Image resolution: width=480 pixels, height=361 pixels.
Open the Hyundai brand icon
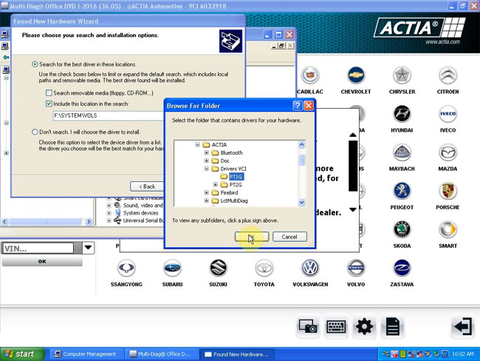click(x=402, y=114)
